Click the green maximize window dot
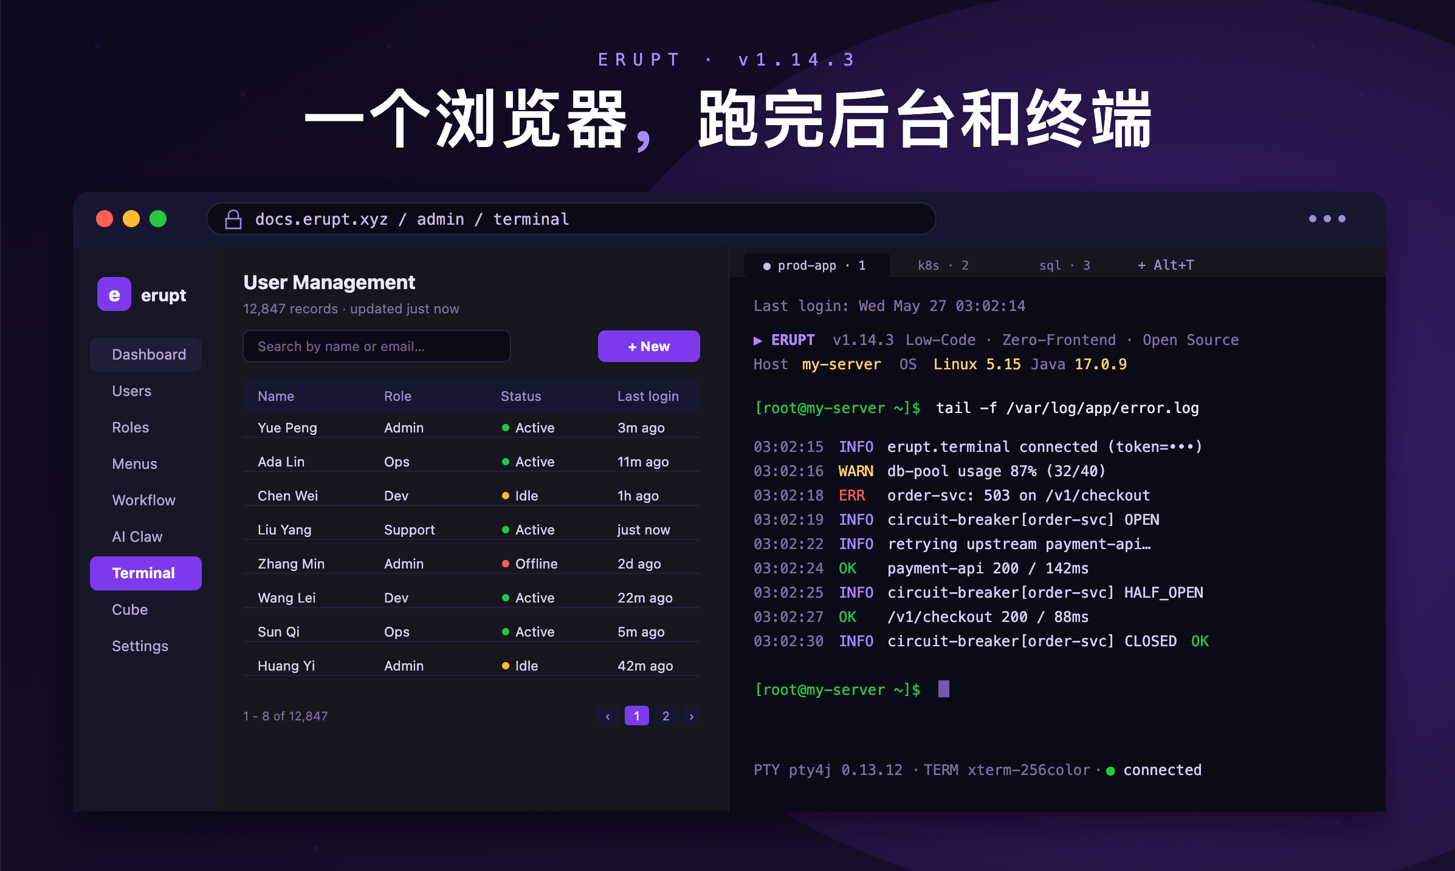Viewport: 1455px width, 871px height. (158, 219)
